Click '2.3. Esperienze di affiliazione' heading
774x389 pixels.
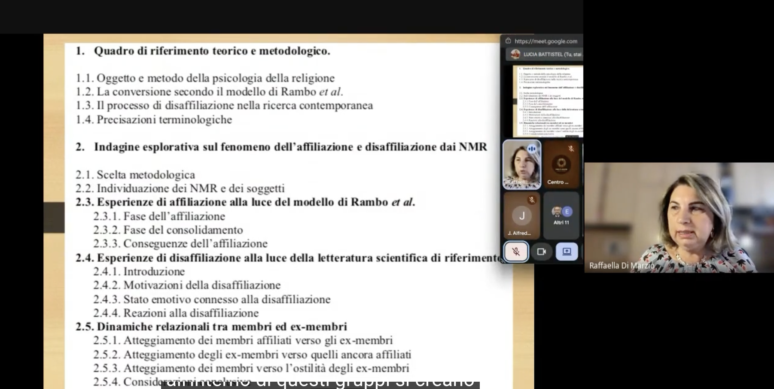[x=245, y=202]
